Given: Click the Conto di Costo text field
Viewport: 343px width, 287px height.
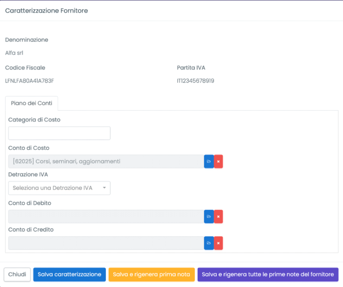Looking at the screenshot, I should pyautogui.click(x=106, y=161).
